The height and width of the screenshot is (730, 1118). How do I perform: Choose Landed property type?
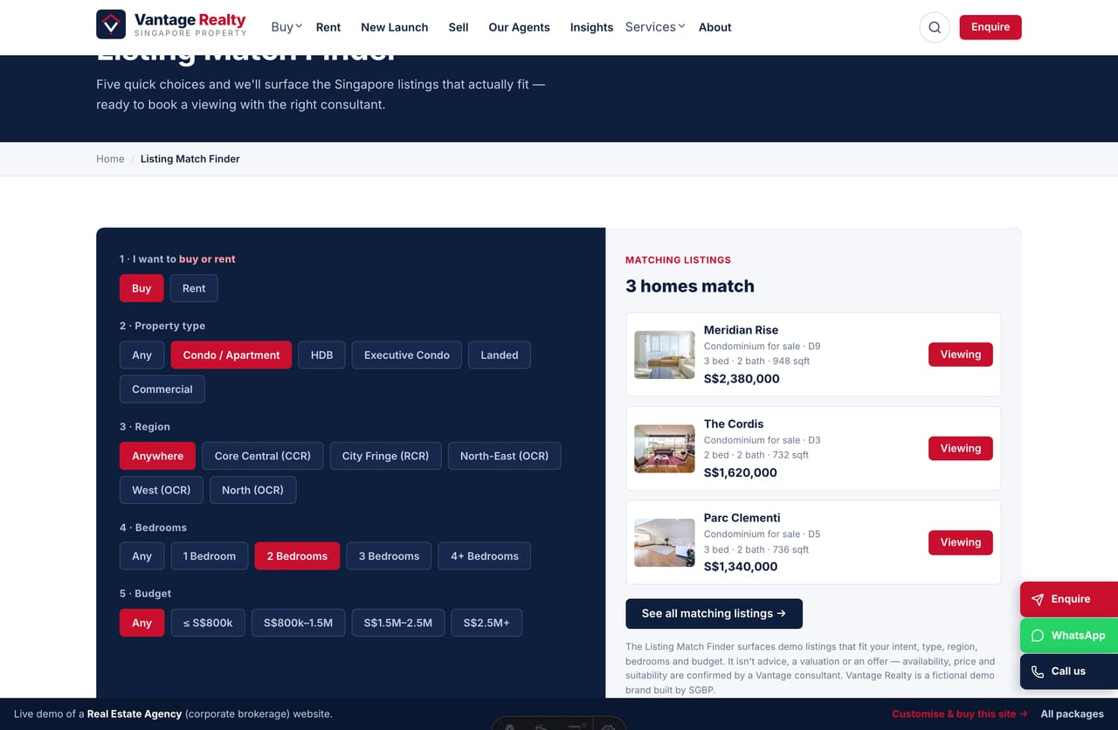point(500,355)
